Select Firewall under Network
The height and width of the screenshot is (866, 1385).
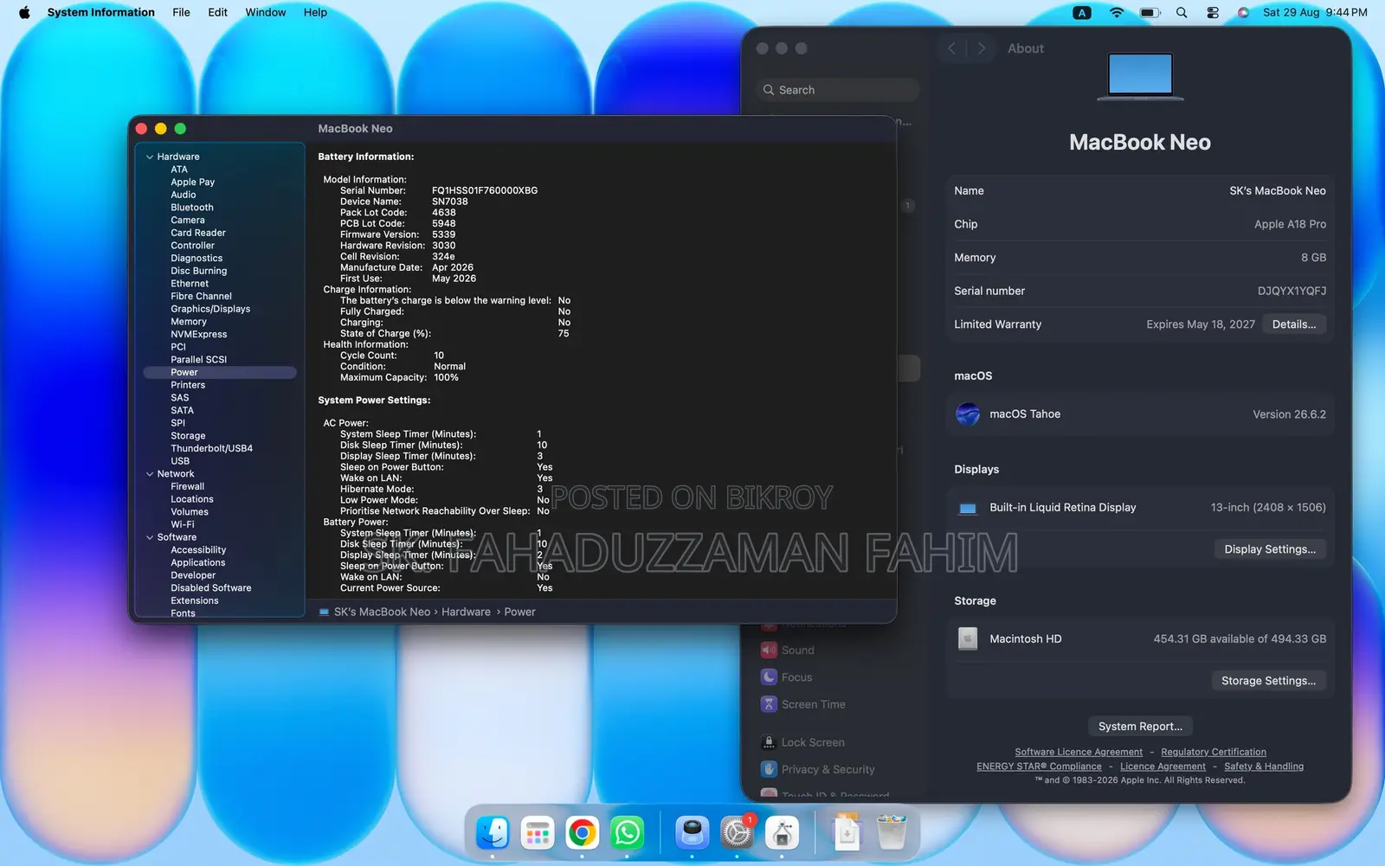click(x=188, y=487)
